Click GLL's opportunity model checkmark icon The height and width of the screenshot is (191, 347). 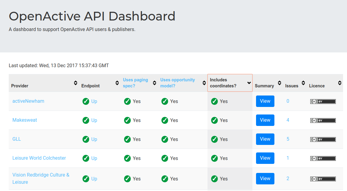pyautogui.click(x=165, y=139)
